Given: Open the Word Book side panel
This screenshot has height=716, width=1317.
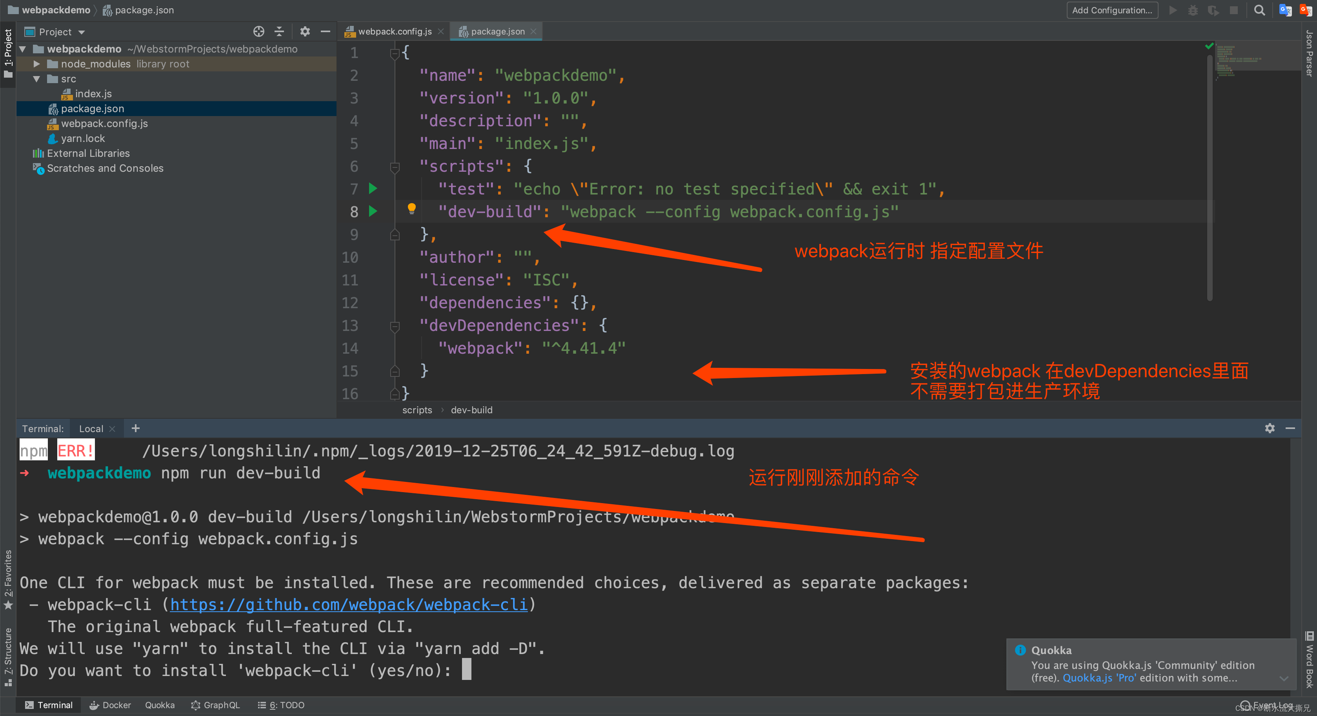Looking at the screenshot, I should (1309, 659).
